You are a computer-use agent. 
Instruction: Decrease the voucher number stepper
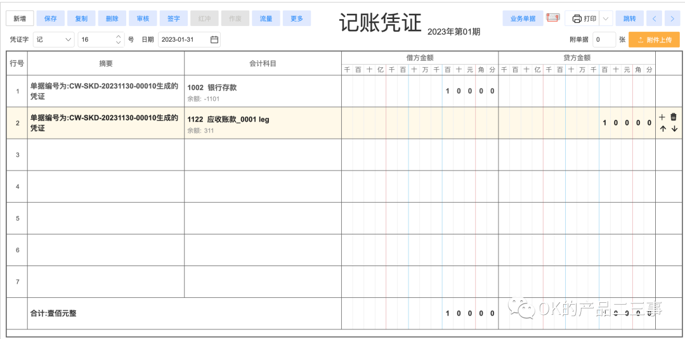(x=118, y=42)
